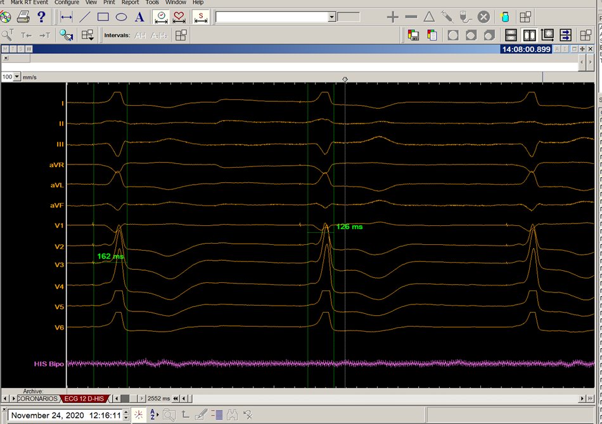Click the A2H2 interval button

click(159, 35)
